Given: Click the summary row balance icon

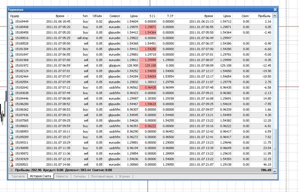Looking at the screenshot, I should click(x=11, y=170).
